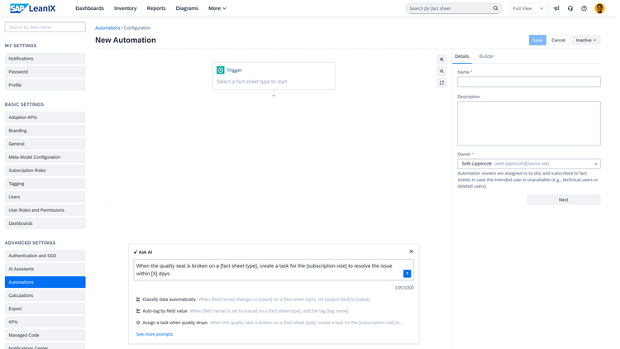Open the Dashboards menu

pos(90,8)
